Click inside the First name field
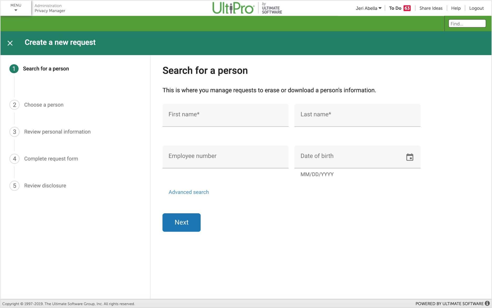This screenshot has height=308, width=492. tap(225, 115)
